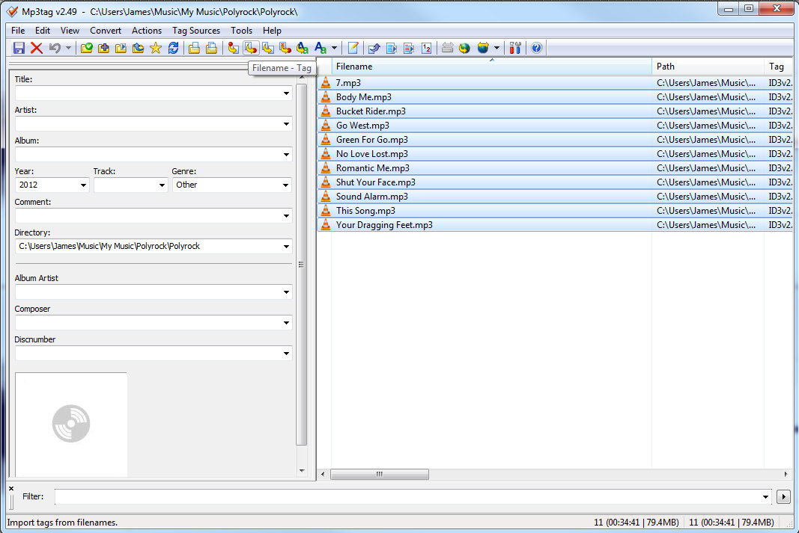This screenshot has width=799, height=533.
Task: Run the Tag - Filename converter icon
Action: pos(233,48)
